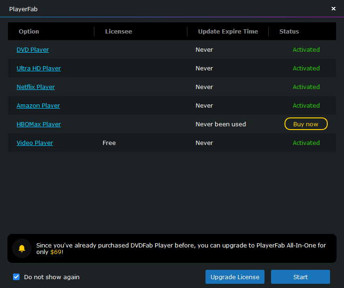Screen dimensions: 344x288
Task: Click the Upgrade License button
Action: pos(235,277)
